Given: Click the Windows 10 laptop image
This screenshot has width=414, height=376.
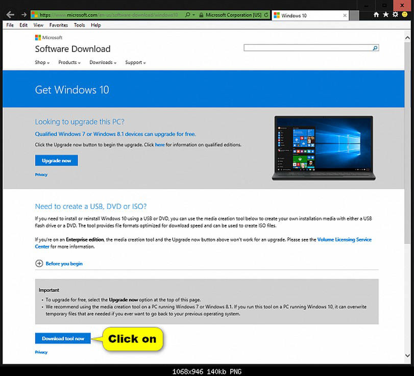Looking at the screenshot, I should [x=324, y=148].
